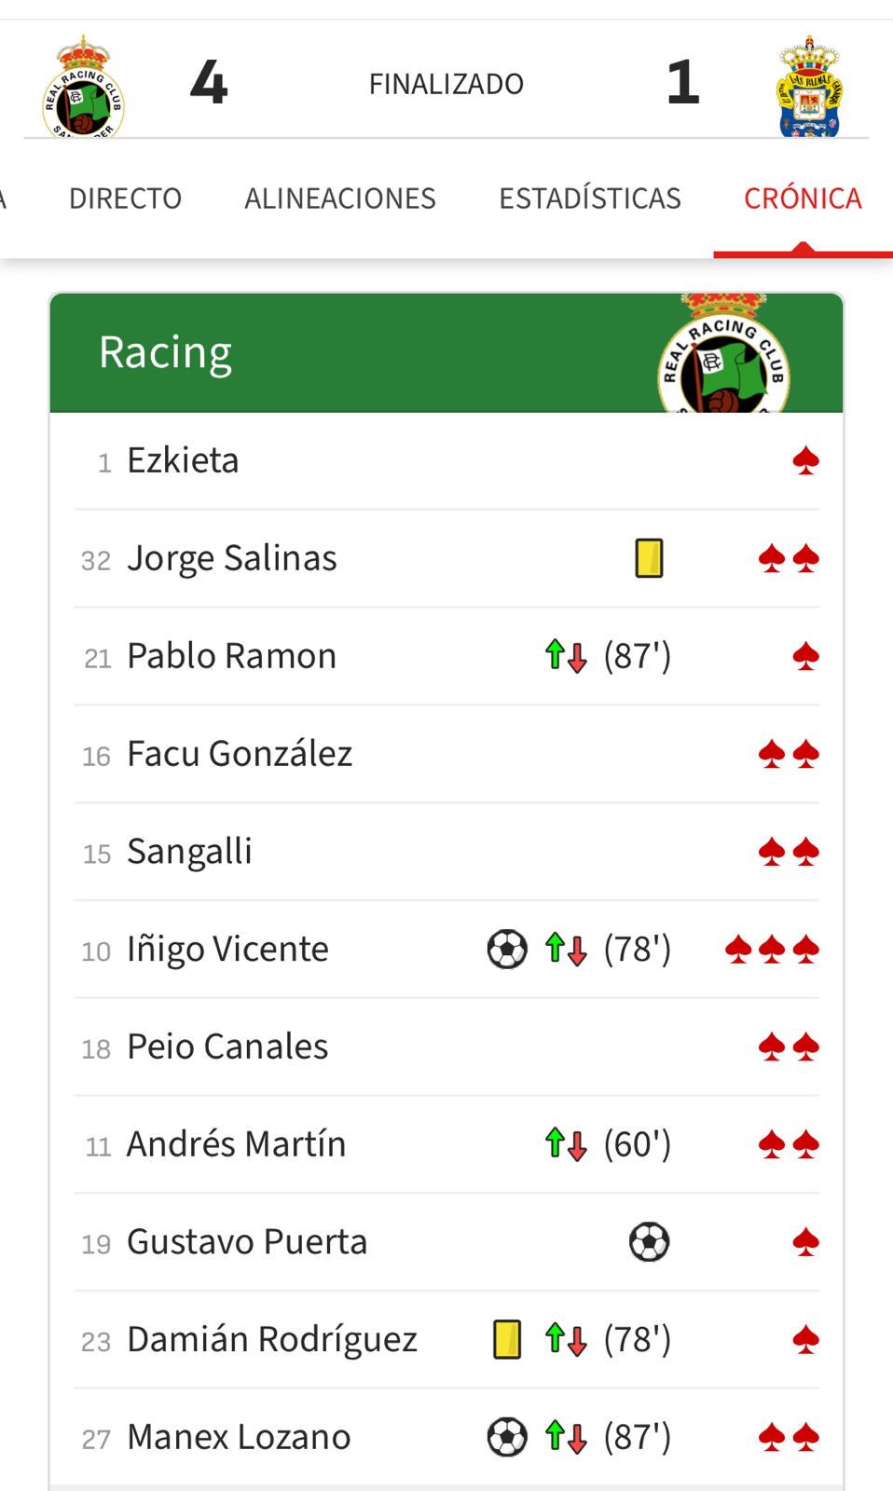Tap the Racing Santander crest in scoreboard
The image size is (893, 1491).
pyautogui.click(x=84, y=87)
